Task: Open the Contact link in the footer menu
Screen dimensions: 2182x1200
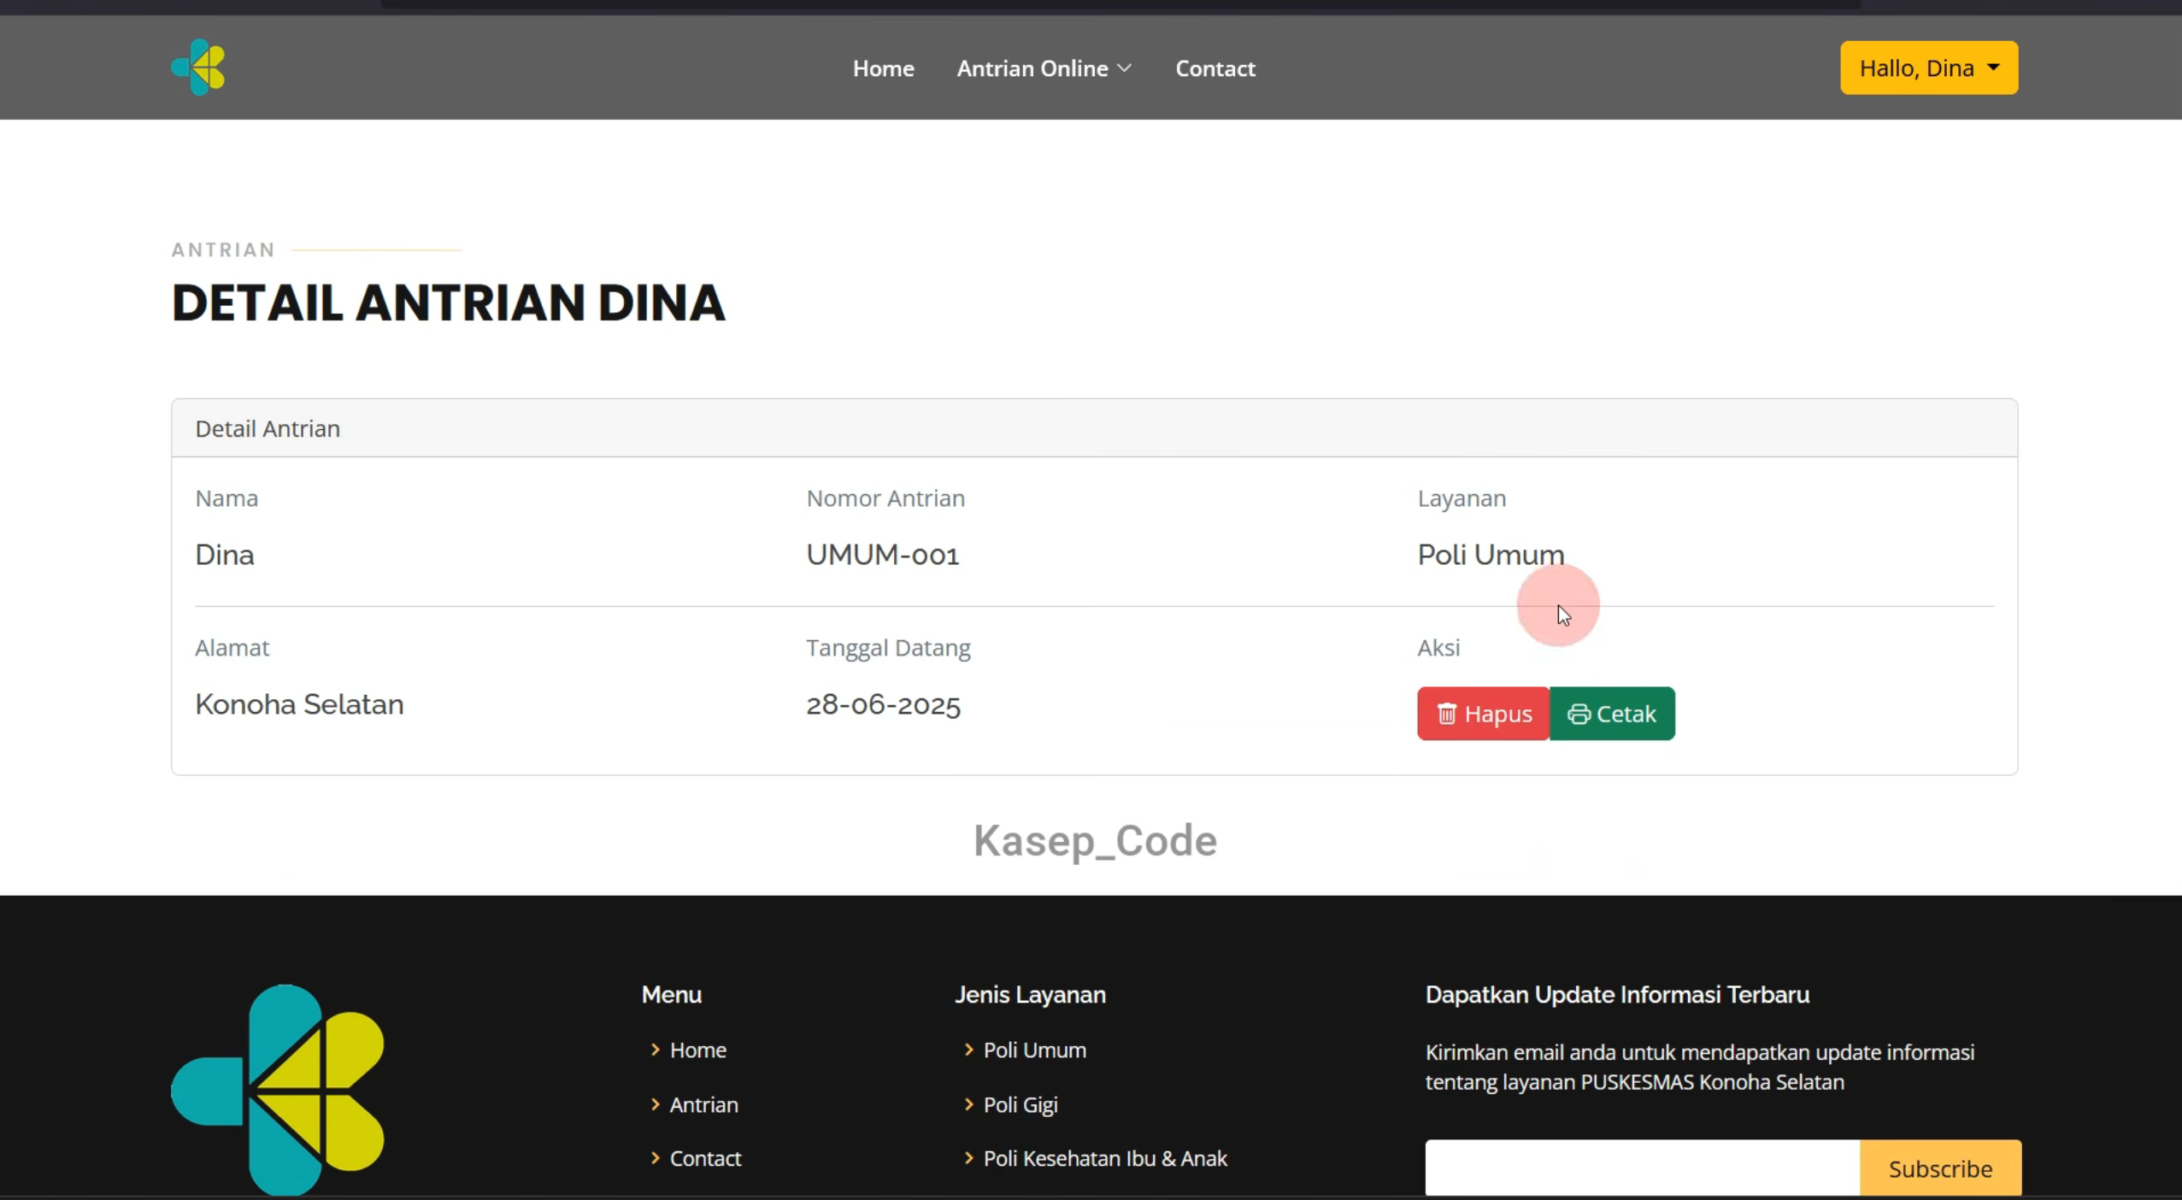Action: [705, 1158]
